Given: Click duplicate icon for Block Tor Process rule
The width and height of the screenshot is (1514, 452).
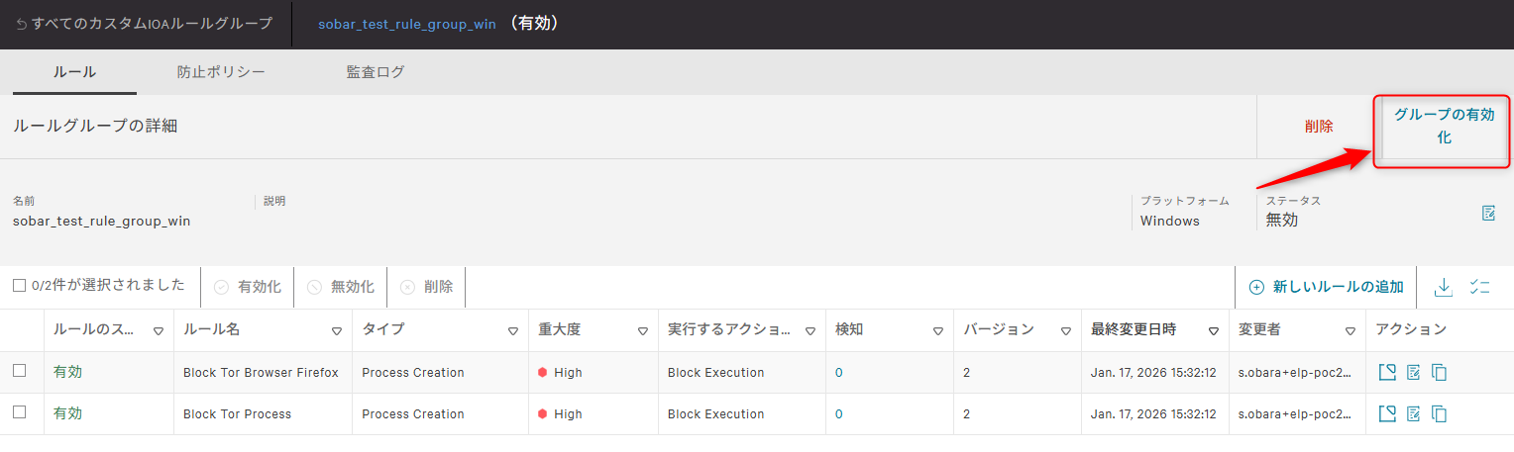Looking at the screenshot, I should 1440,413.
